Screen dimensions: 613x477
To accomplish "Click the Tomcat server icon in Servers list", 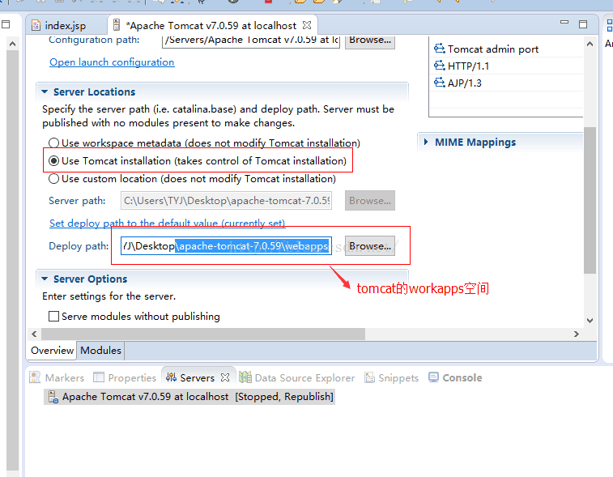I will point(53,397).
